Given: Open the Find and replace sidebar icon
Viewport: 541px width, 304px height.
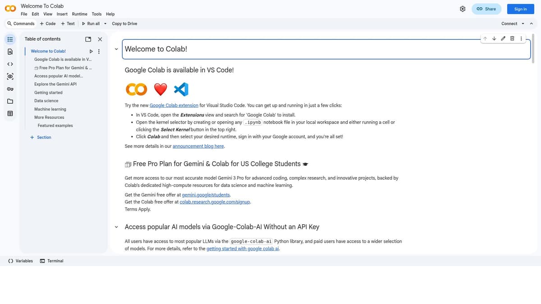Looking at the screenshot, I should pyautogui.click(x=10, y=52).
